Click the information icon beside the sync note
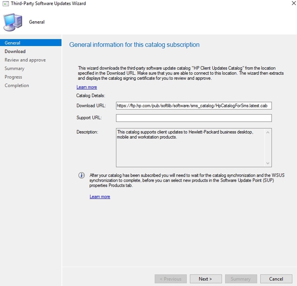297x286 pixels. tap(82, 175)
